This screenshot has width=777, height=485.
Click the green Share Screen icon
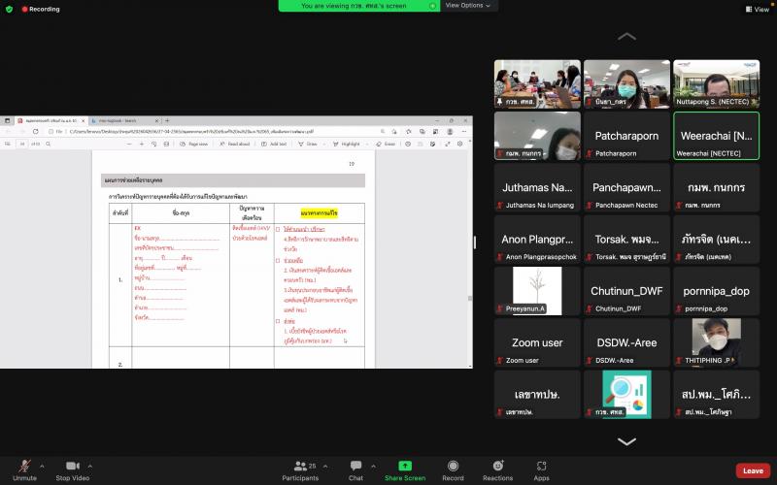tap(405, 466)
